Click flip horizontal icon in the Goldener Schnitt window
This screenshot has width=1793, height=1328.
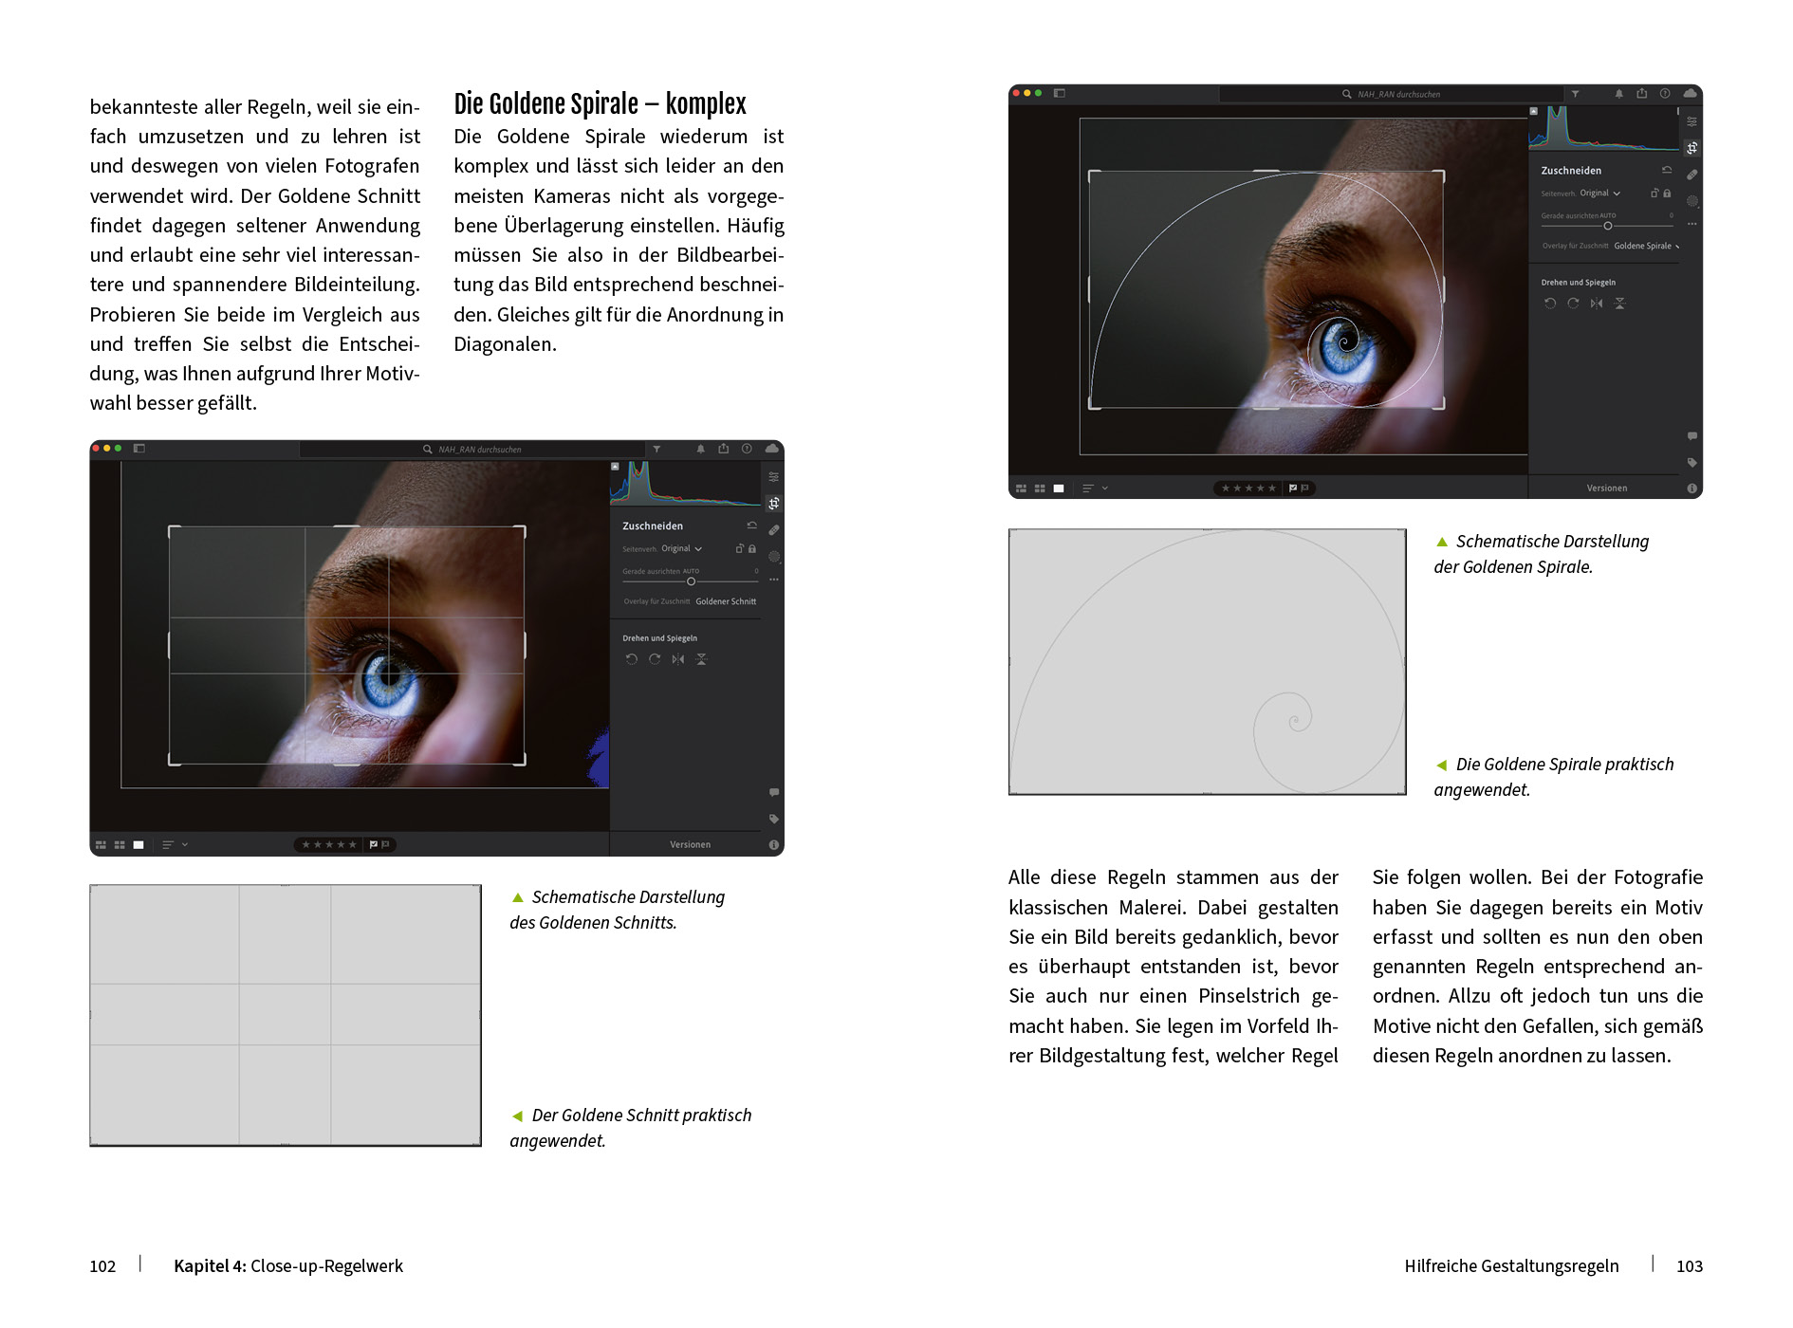[x=677, y=659]
